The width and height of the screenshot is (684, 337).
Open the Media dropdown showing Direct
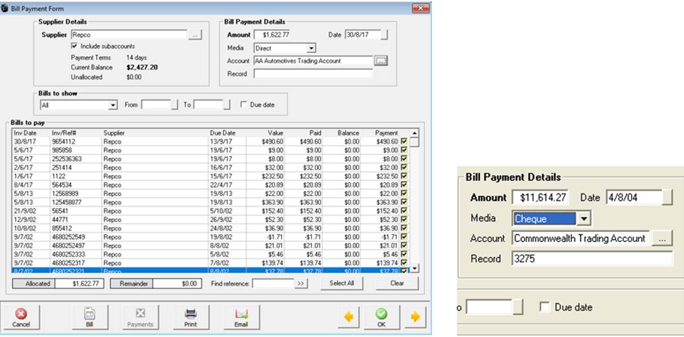(311, 48)
